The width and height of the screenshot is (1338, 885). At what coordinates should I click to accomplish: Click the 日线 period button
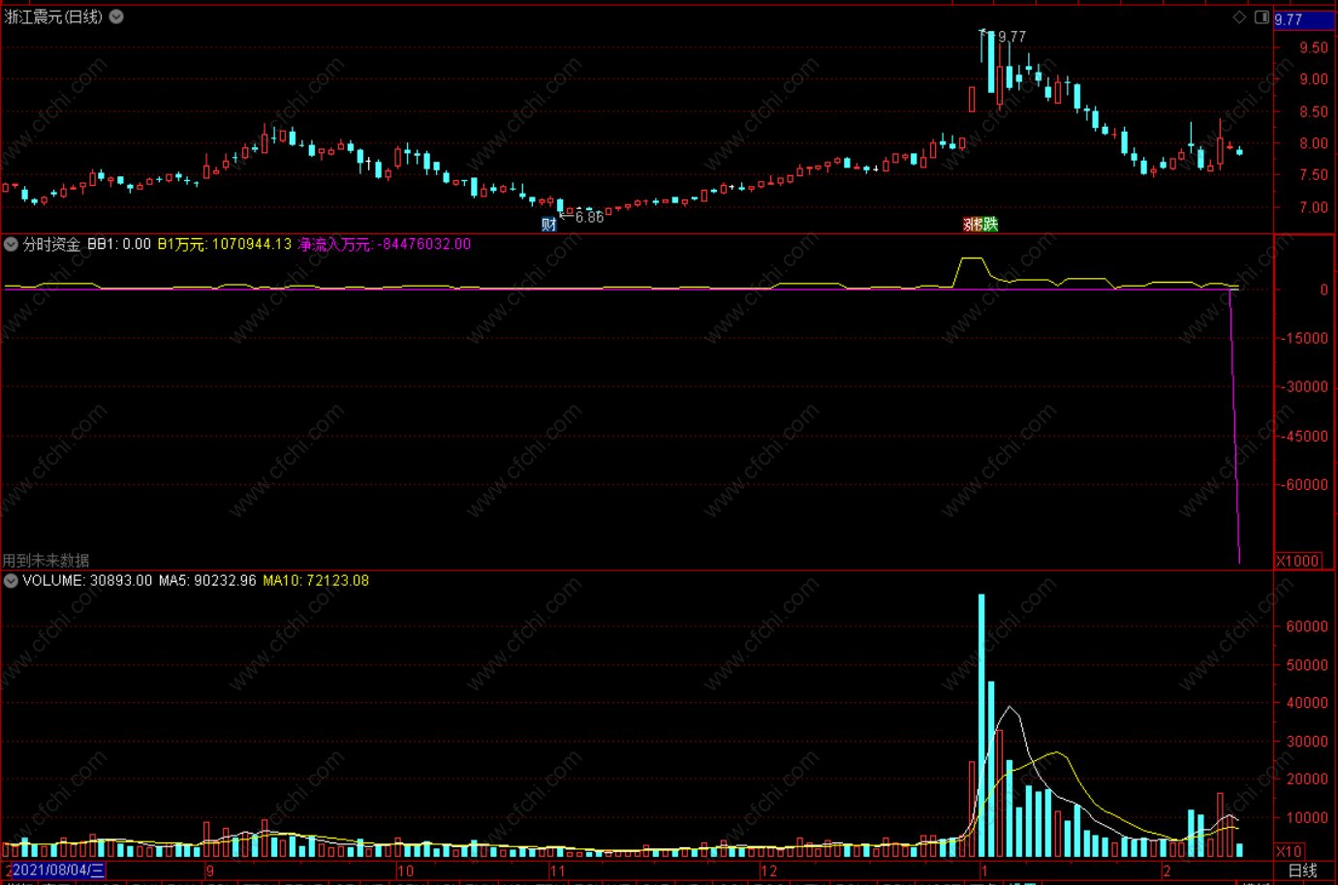tap(1303, 870)
